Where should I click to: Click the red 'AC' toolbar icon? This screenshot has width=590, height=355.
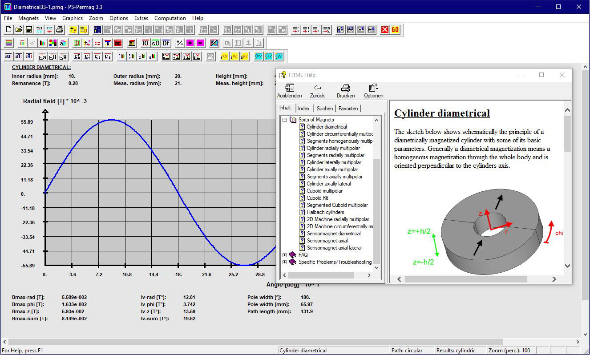(x=118, y=43)
